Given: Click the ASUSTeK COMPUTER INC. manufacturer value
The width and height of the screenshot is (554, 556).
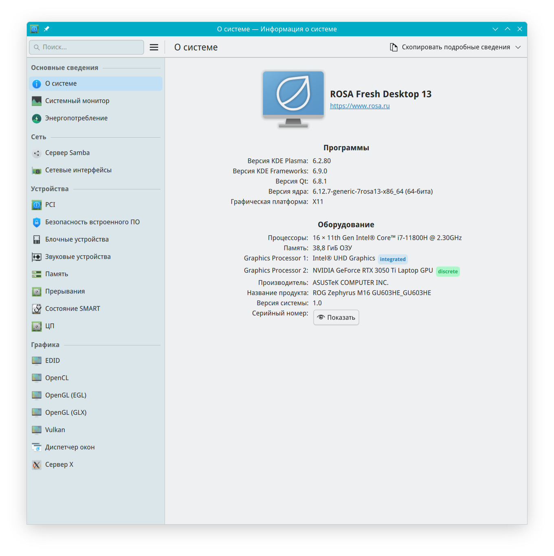Looking at the screenshot, I should tap(350, 283).
